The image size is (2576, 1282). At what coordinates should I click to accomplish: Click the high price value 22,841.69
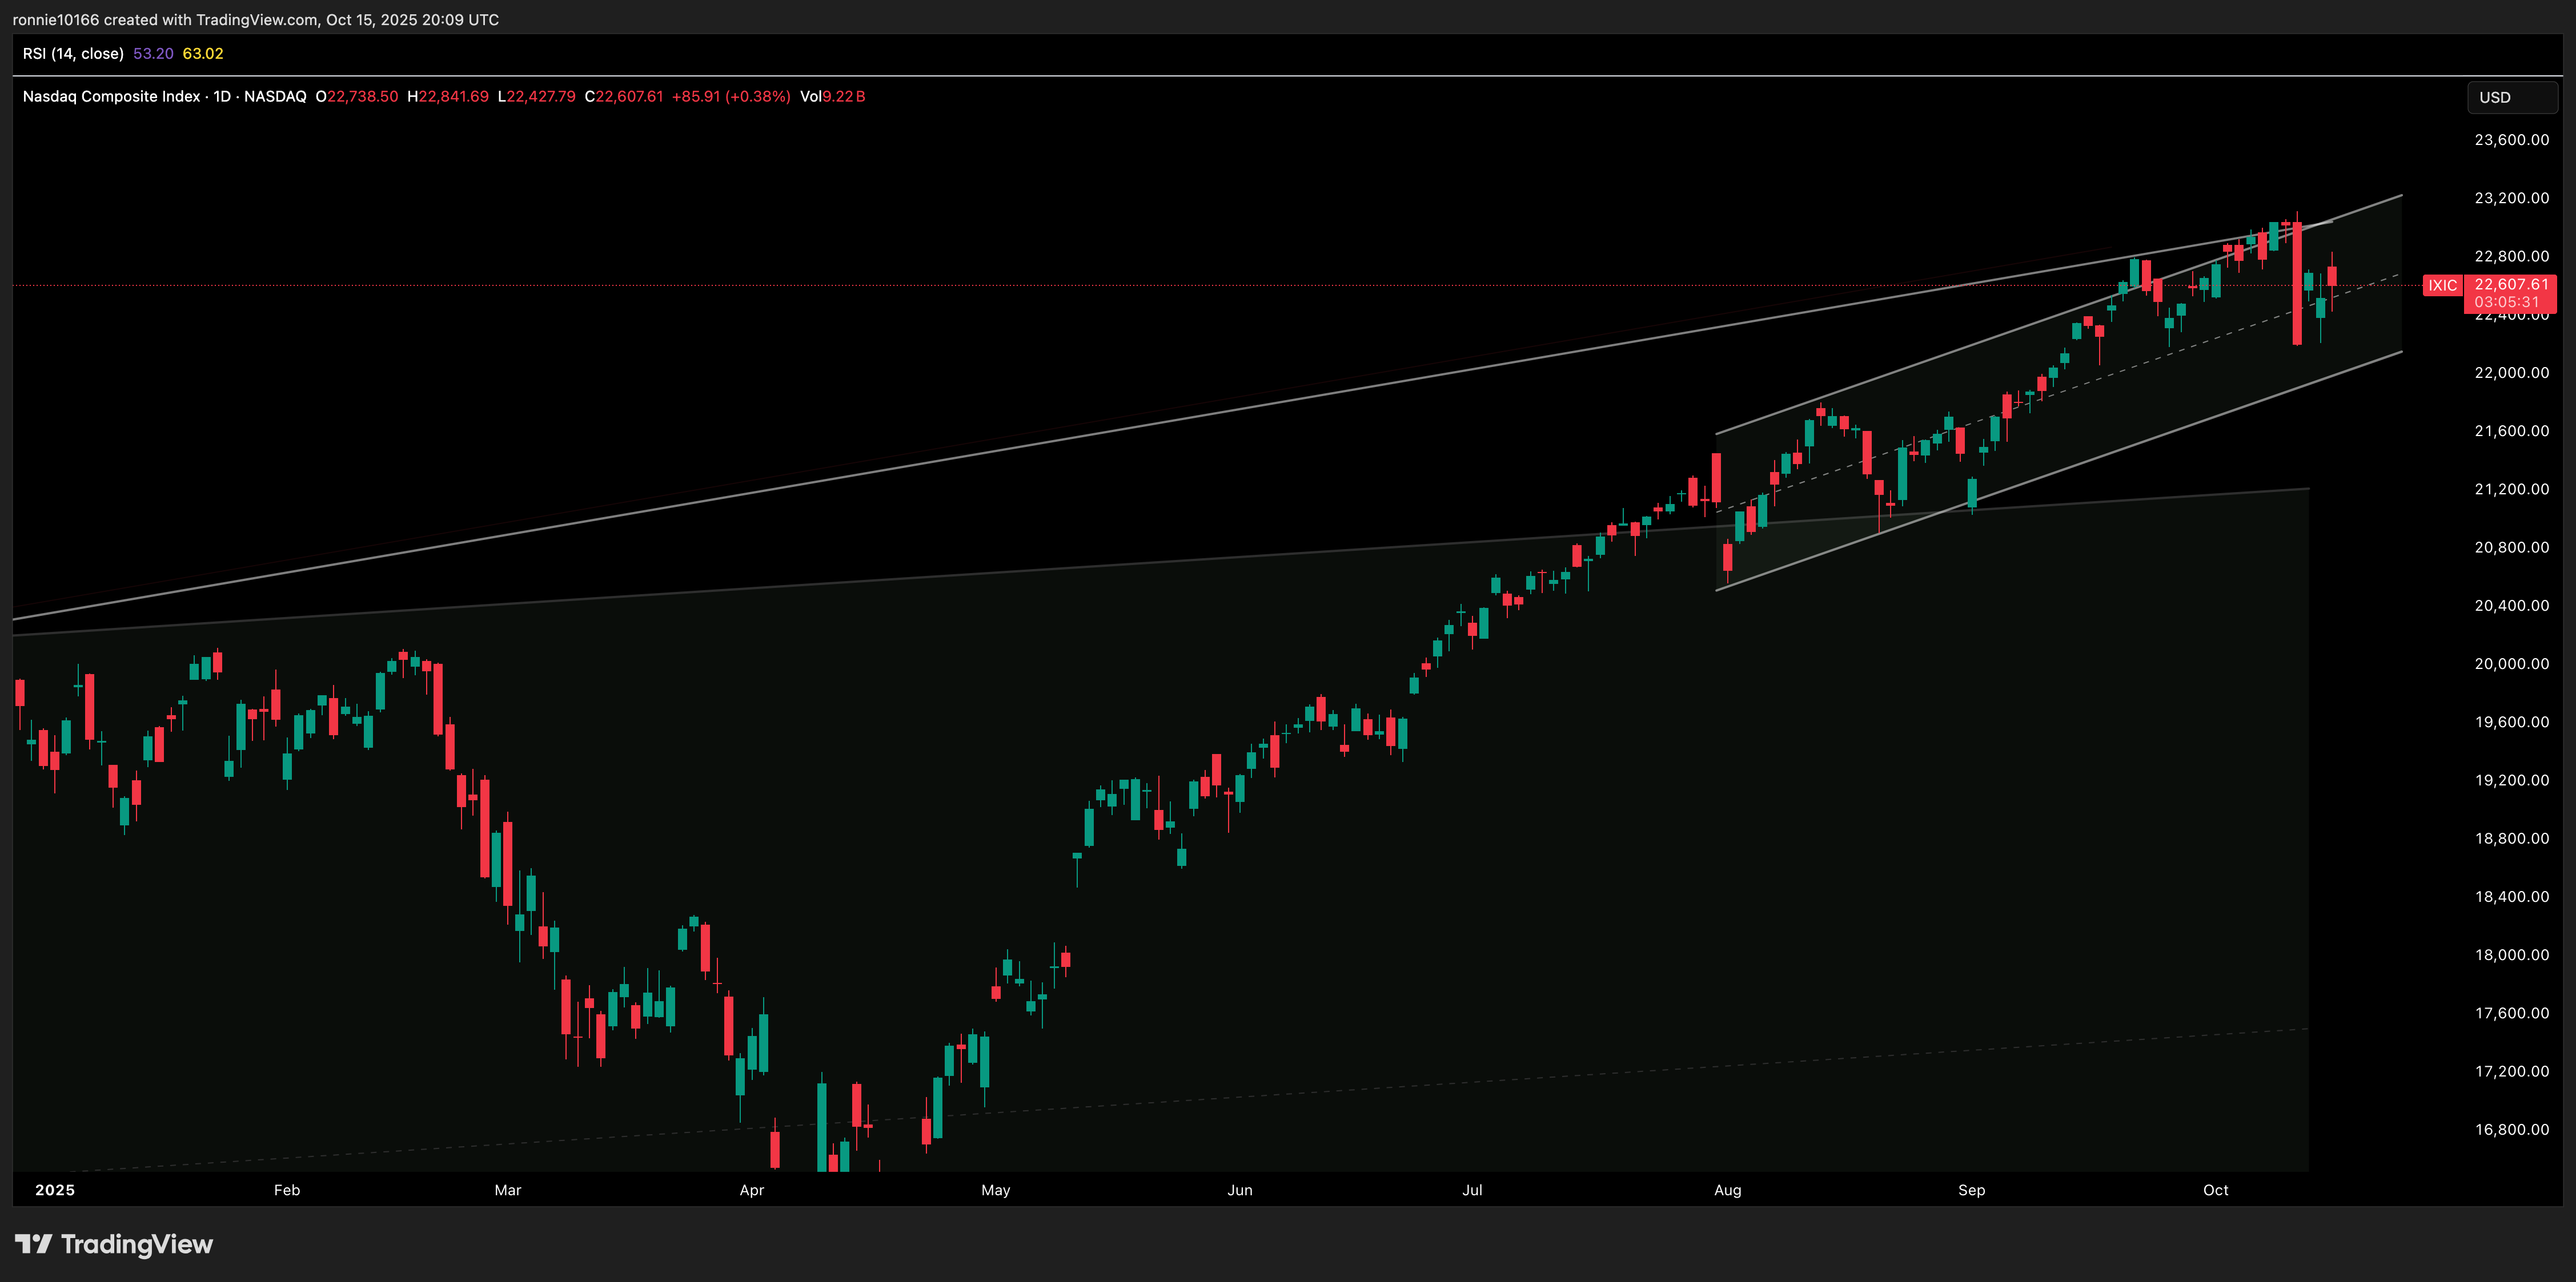click(453, 97)
